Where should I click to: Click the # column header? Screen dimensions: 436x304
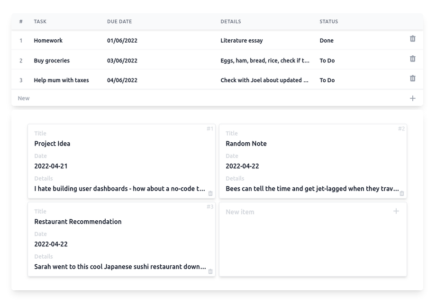[21, 21]
